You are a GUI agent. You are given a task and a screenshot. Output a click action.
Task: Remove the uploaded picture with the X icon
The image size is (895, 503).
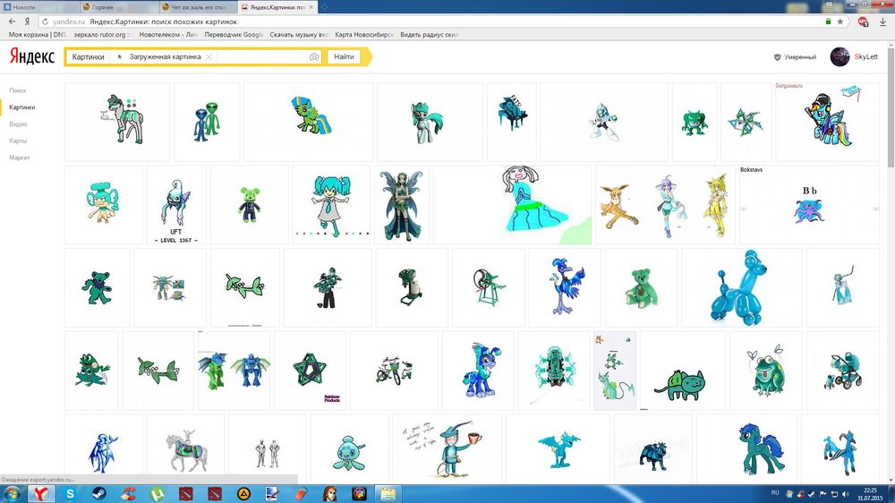pos(209,57)
